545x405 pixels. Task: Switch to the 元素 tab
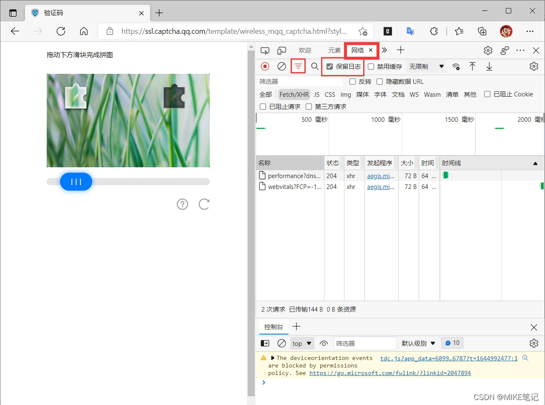[x=334, y=50]
